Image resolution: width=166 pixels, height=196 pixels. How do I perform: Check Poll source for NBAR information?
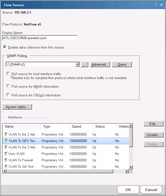(8, 86)
